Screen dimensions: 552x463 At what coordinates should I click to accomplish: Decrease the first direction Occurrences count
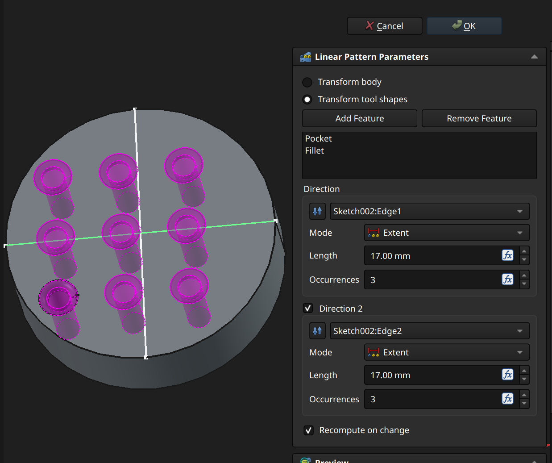(524, 284)
